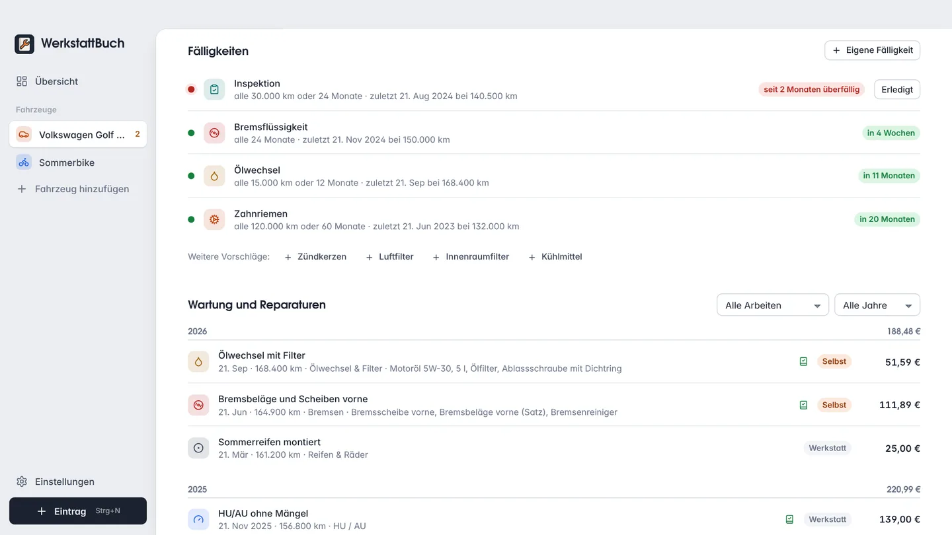Click the Bremsflüssigkeit row title
The height and width of the screenshot is (535, 952).
[x=271, y=127]
